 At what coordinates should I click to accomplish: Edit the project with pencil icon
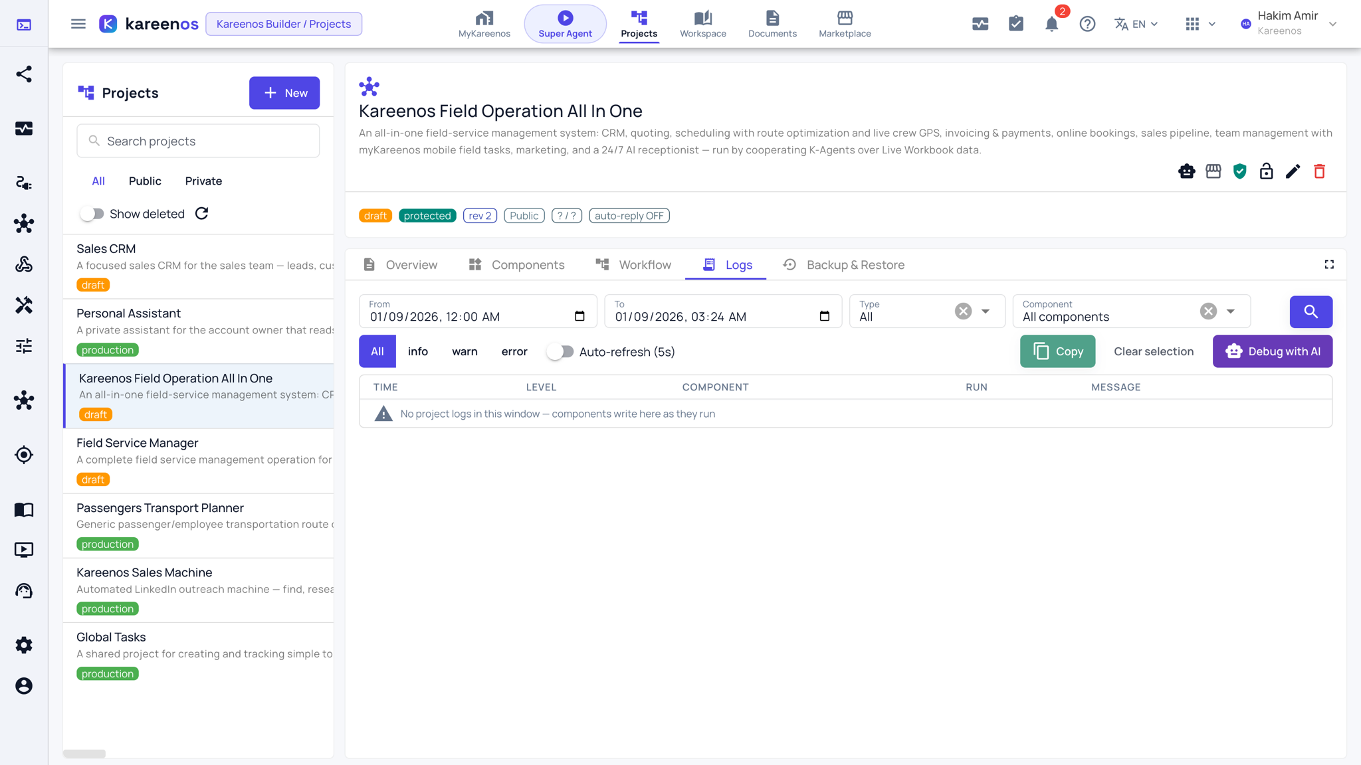(x=1293, y=171)
